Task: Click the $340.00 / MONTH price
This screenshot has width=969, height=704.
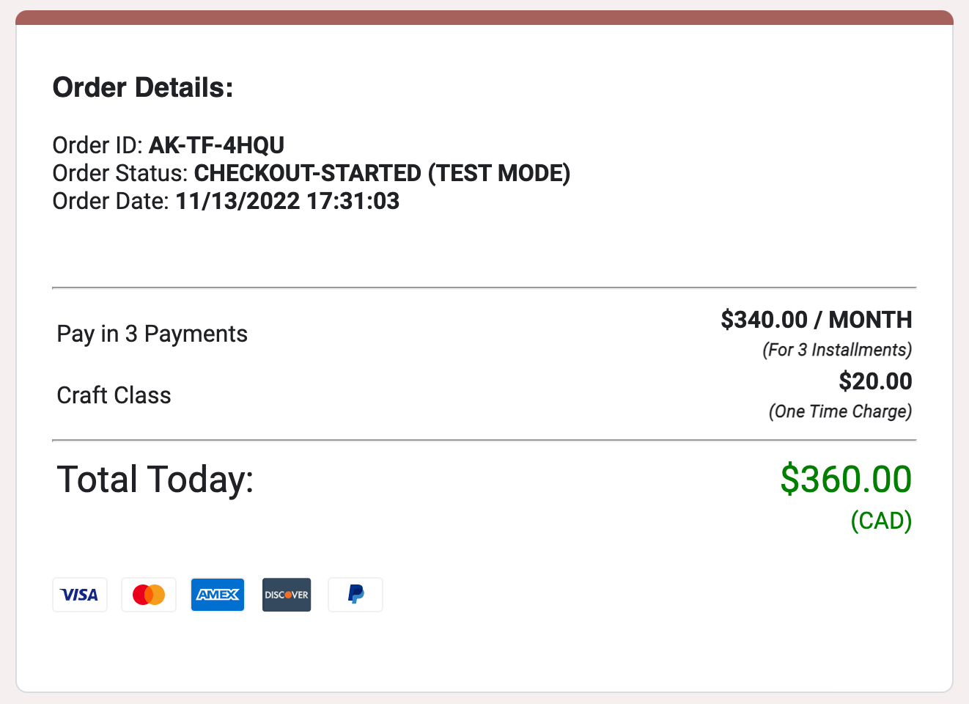Action: point(816,320)
